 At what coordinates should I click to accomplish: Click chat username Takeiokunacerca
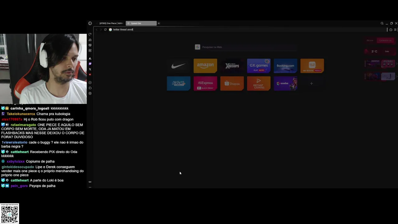click(21, 114)
